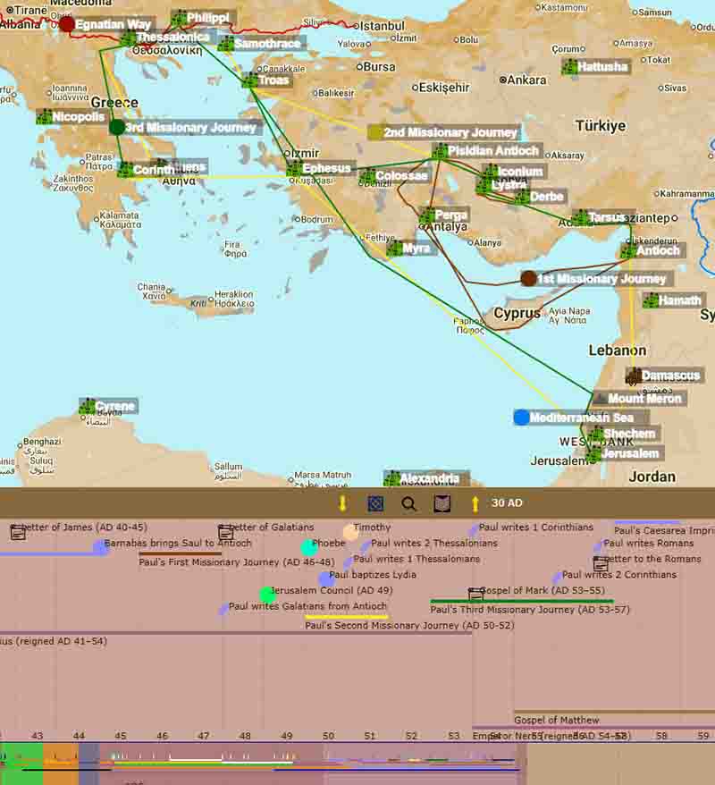Open Paul's Third Missionary Journey timeline event
The height and width of the screenshot is (785, 715).
click(x=529, y=610)
